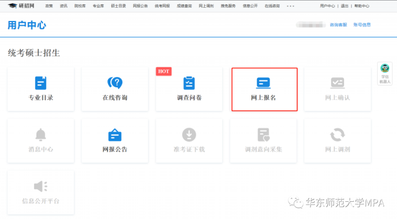Go to 专业库 in top navigation
Screen dimensions: 397x220
[x=98, y=6]
